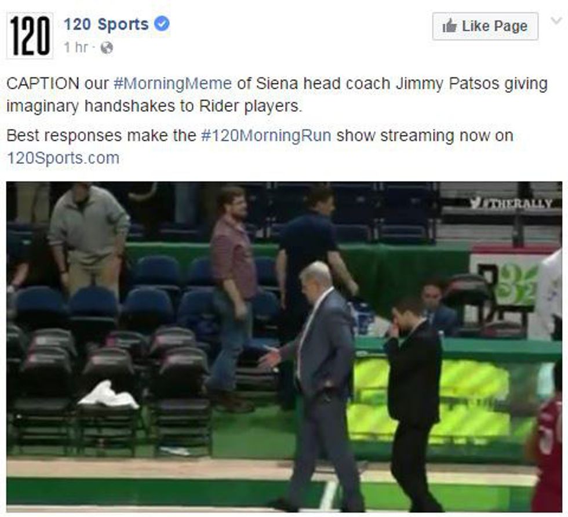The height and width of the screenshot is (517, 568).
Task: Click the coach's outstretched hand
Action: [x=270, y=359]
